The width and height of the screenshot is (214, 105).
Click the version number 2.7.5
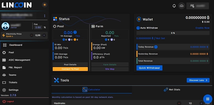(x=13, y=95)
